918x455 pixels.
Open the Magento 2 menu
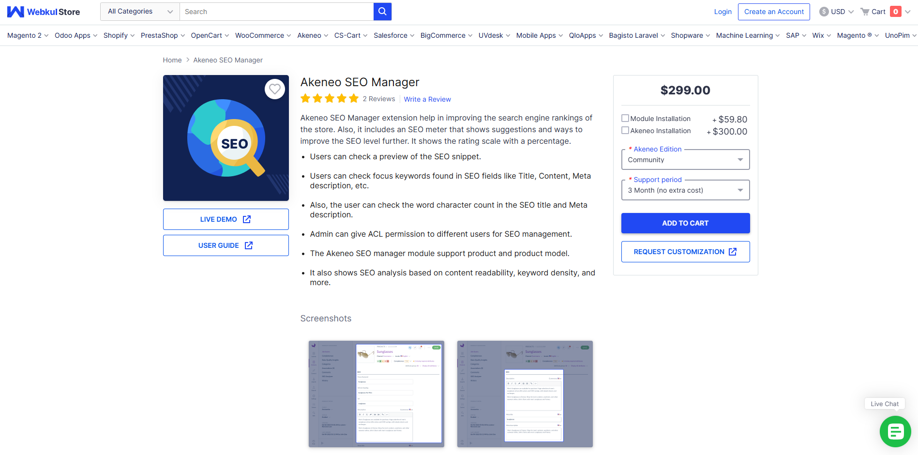28,35
